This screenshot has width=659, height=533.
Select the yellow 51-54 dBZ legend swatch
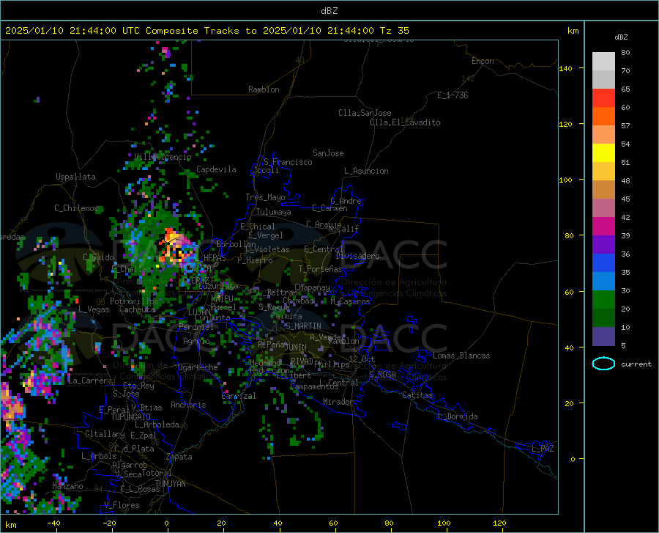coord(603,153)
